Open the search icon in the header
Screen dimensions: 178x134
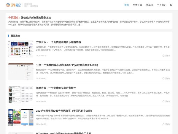click(x=171, y=5)
